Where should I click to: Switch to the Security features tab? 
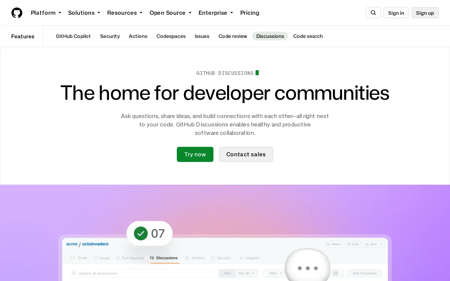point(110,36)
